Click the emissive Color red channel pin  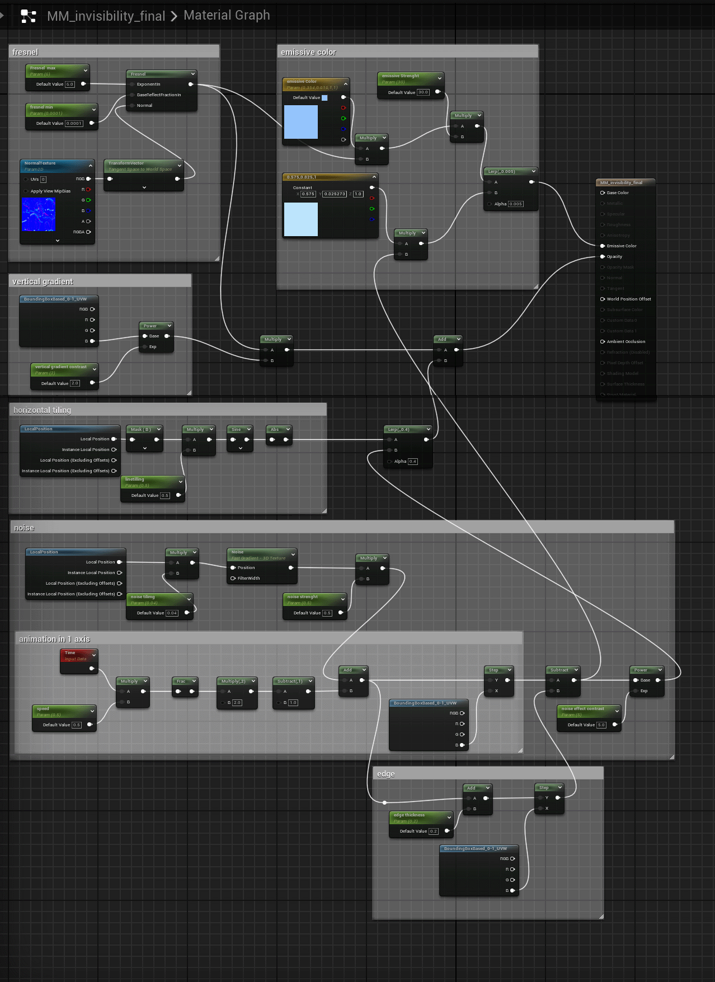[x=343, y=108]
